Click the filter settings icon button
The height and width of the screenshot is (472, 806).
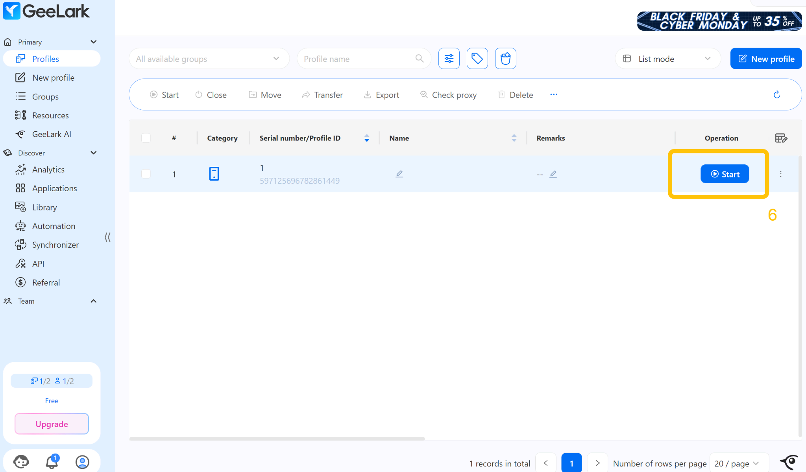(449, 59)
